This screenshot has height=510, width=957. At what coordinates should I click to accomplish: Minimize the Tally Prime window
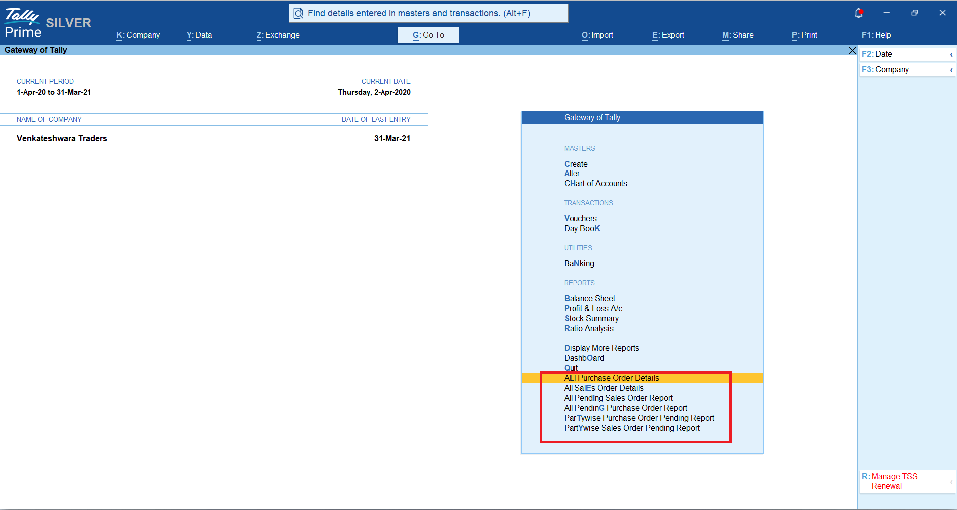click(886, 13)
